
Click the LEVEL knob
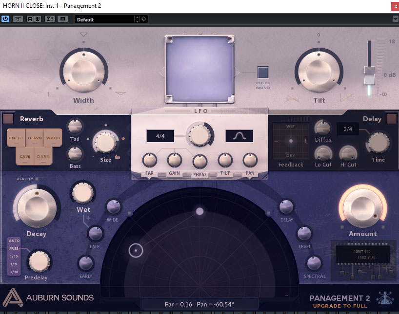(304, 234)
